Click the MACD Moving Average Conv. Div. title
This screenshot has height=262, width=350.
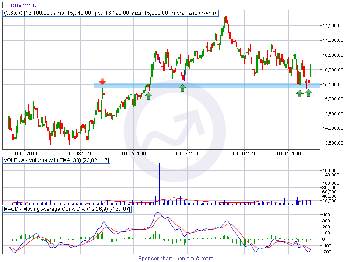(67, 209)
